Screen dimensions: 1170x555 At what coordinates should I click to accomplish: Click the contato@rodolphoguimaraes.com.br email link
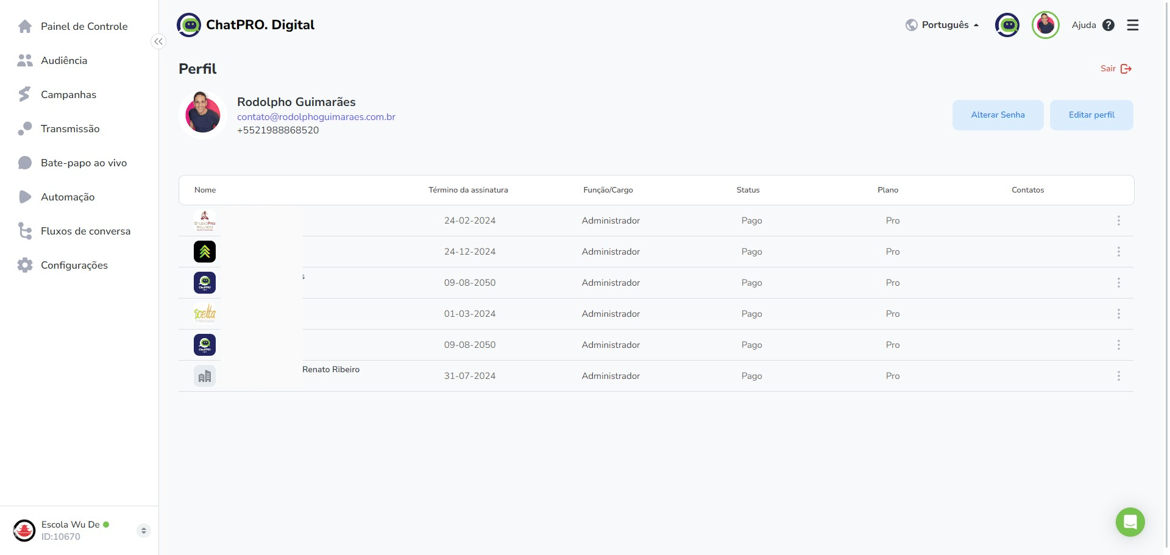(x=316, y=117)
